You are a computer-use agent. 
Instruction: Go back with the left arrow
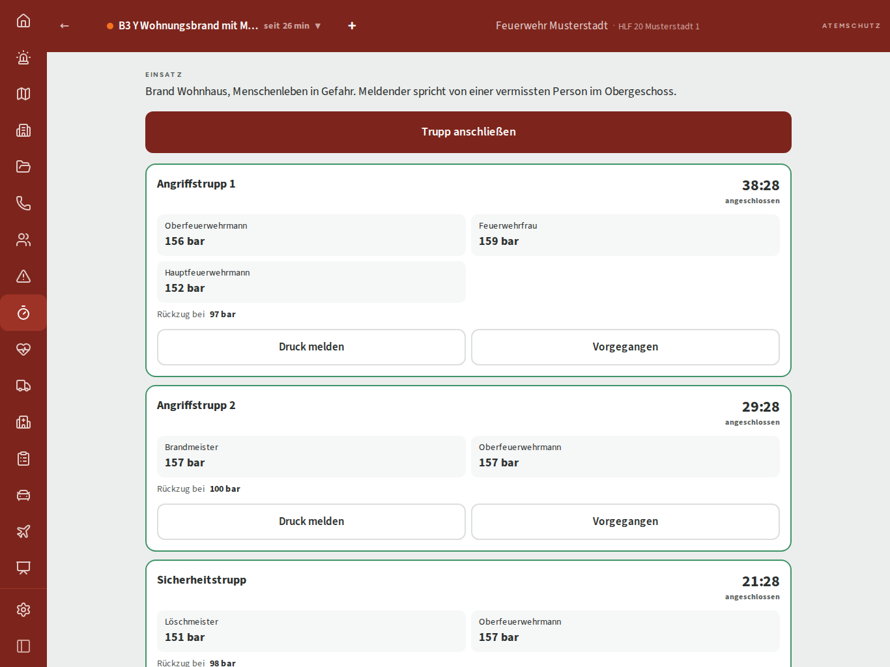[65, 25]
